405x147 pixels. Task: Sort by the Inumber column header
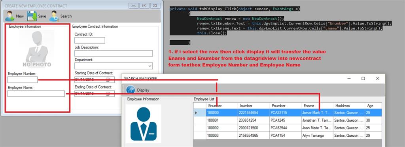coord(254,106)
